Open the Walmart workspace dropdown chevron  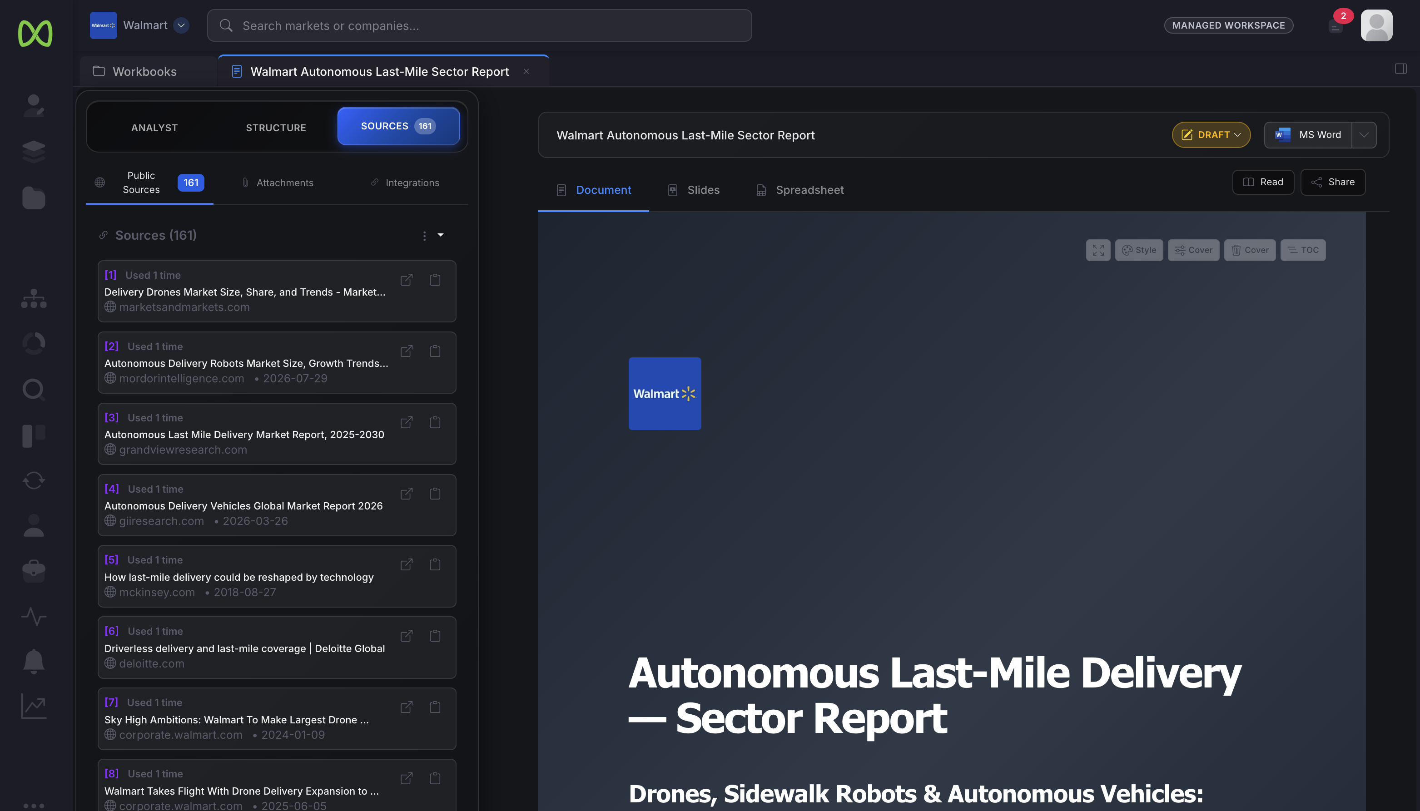pyautogui.click(x=181, y=25)
